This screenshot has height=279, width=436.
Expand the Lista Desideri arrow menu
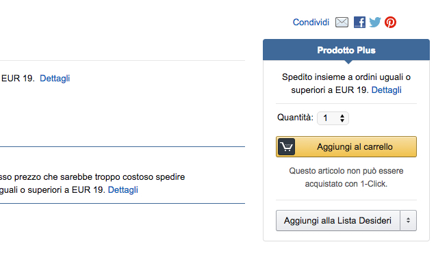click(x=409, y=221)
